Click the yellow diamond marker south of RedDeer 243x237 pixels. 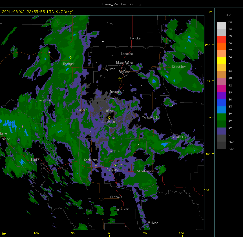tap(120, 79)
